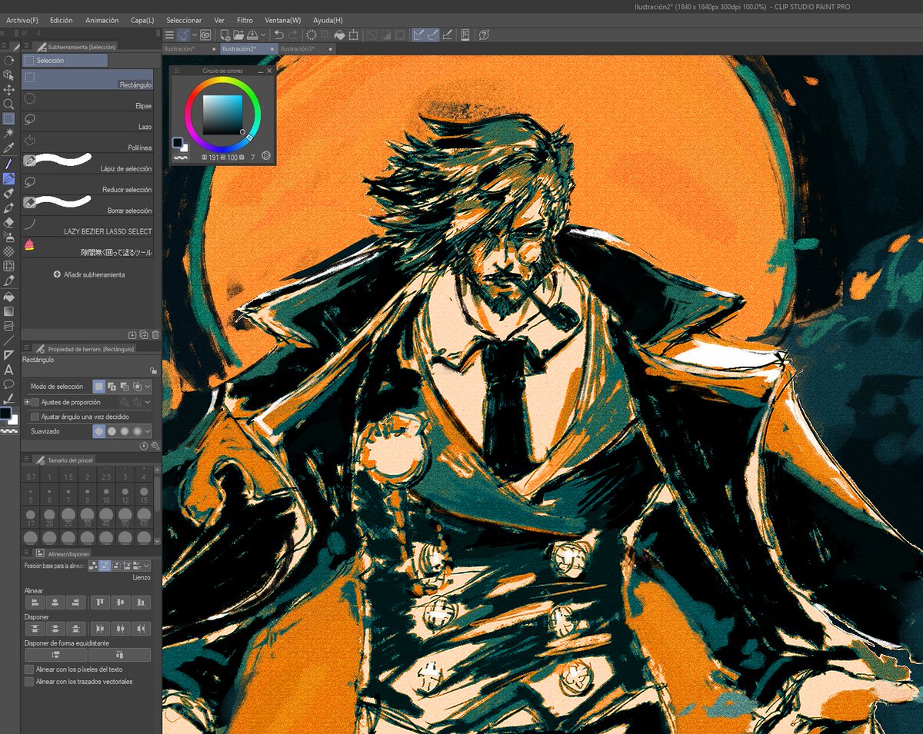The height and width of the screenshot is (734, 923).
Task: Select the Text tool
Action: pos(8,369)
